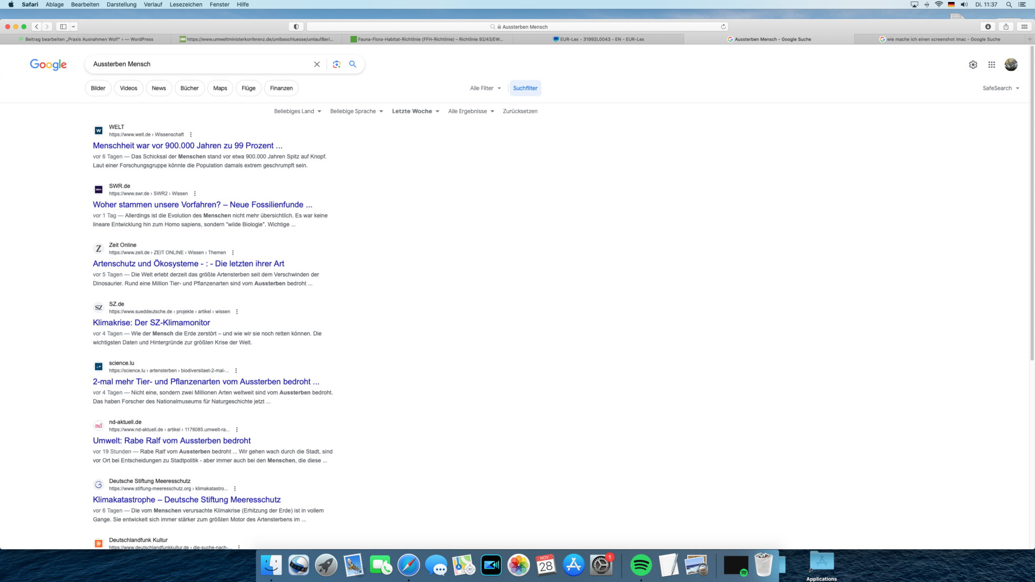Open Safari privacy report shield icon
The height and width of the screenshot is (582, 1035).
click(x=296, y=27)
